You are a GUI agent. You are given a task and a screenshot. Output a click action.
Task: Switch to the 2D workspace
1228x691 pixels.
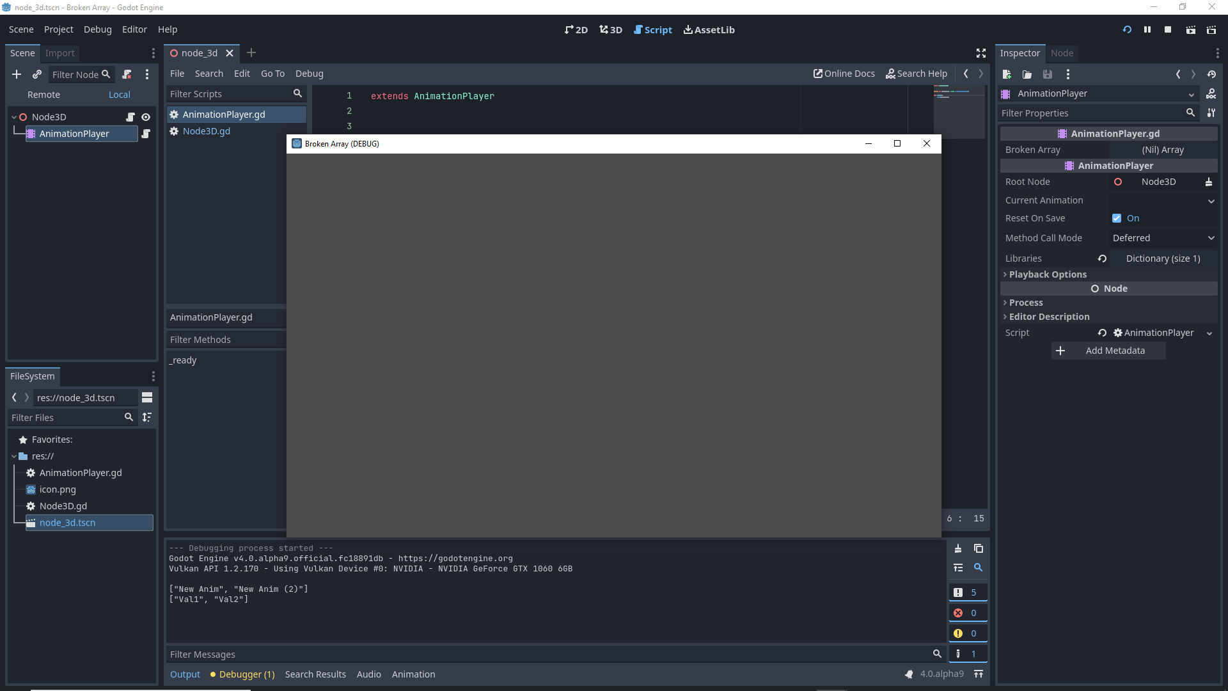point(575,29)
